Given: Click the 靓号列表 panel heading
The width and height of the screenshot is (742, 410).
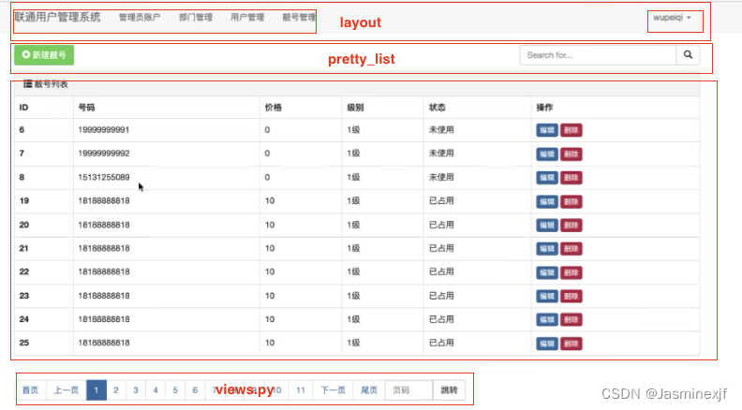Looking at the screenshot, I should click(x=46, y=84).
